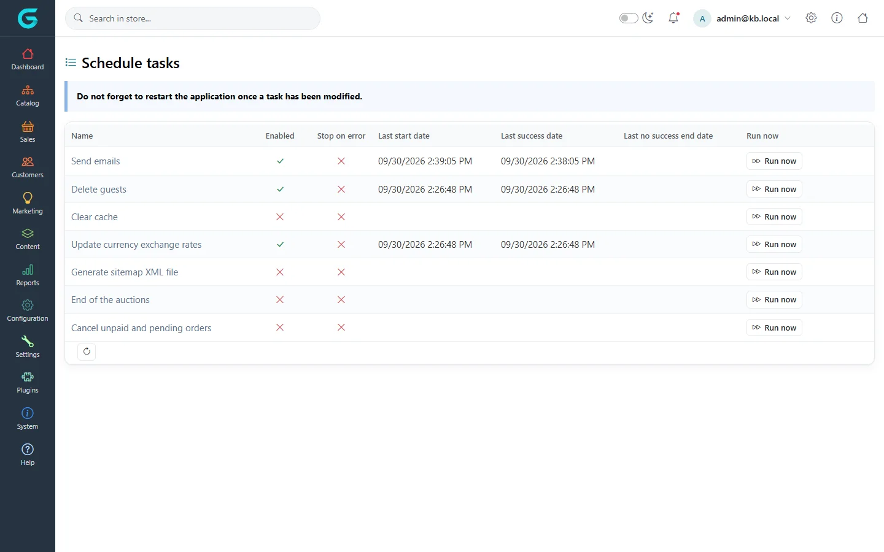Open the Delete guests task
The width and height of the screenshot is (884, 552).
[x=99, y=190]
